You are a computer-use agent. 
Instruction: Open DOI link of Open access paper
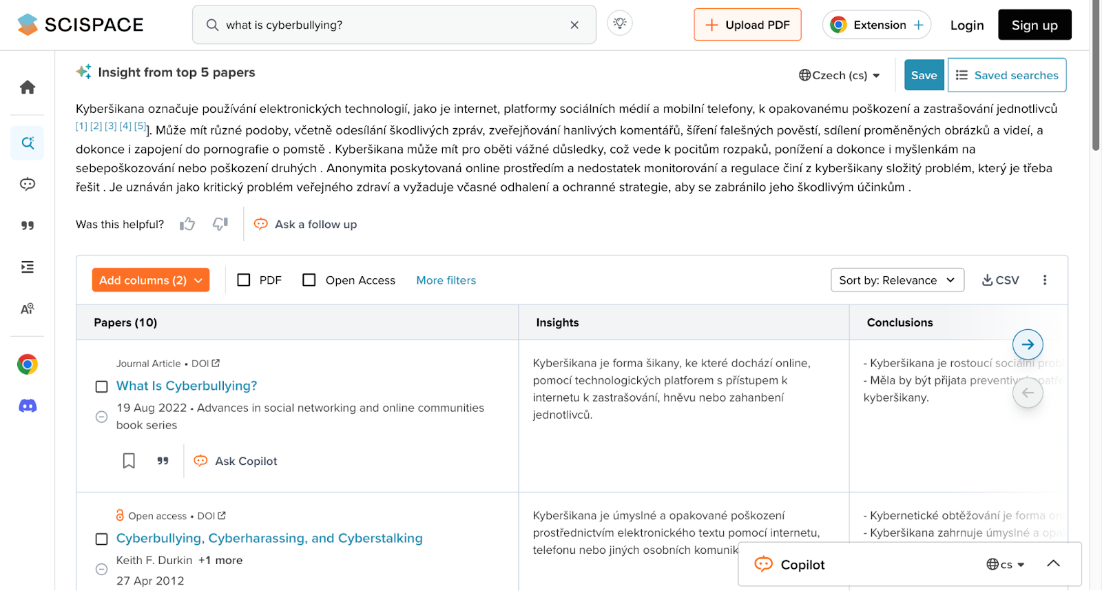click(x=211, y=515)
